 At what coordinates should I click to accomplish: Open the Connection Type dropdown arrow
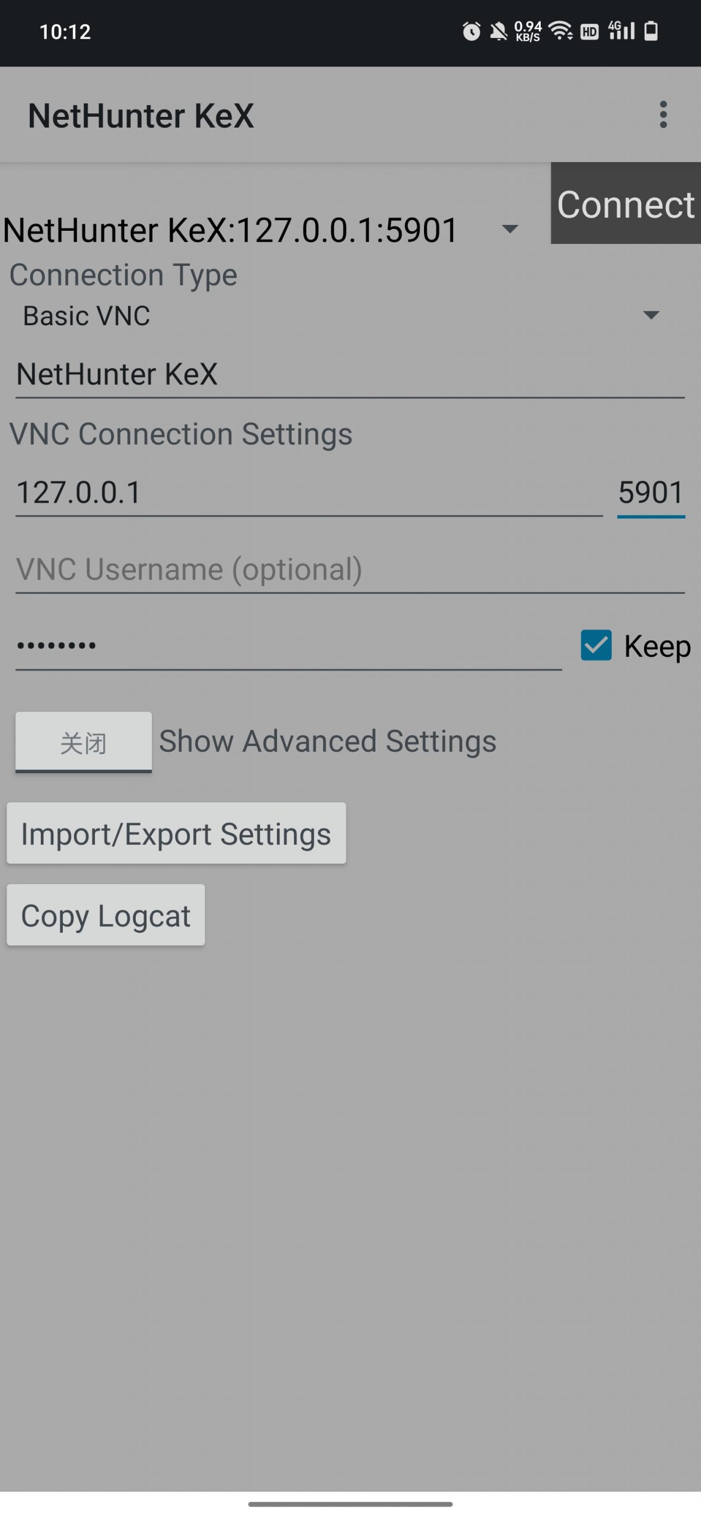click(651, 315)
